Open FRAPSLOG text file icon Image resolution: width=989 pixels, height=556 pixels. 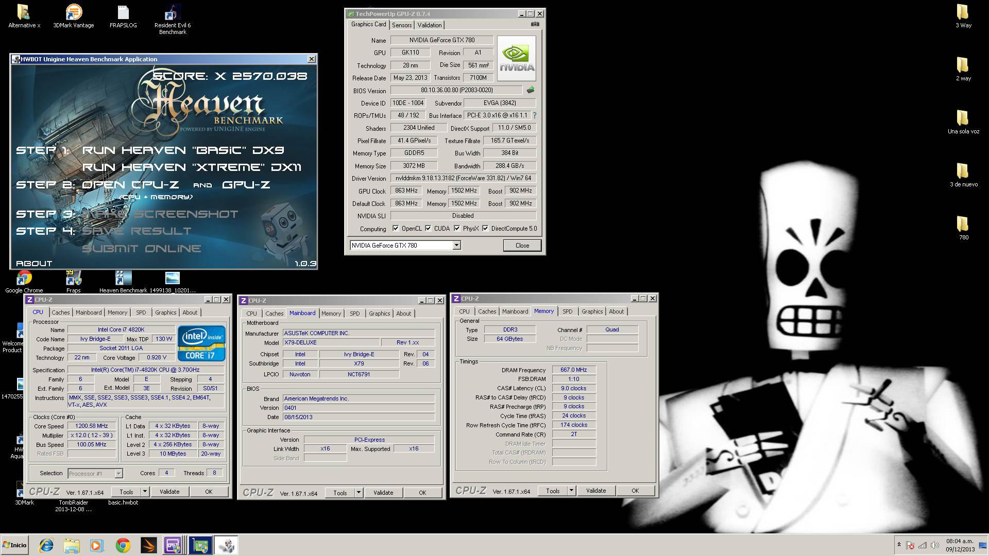coord(123,15)
